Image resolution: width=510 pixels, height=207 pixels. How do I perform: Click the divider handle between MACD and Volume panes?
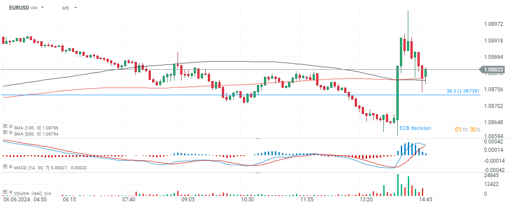(258, 172)
